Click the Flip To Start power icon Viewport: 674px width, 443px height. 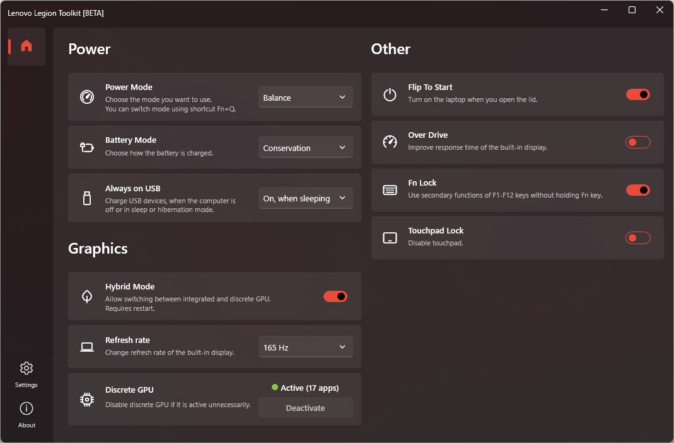pos(390,94)
